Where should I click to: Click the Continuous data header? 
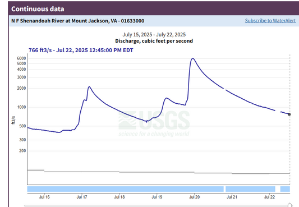[x=38, y=9]
